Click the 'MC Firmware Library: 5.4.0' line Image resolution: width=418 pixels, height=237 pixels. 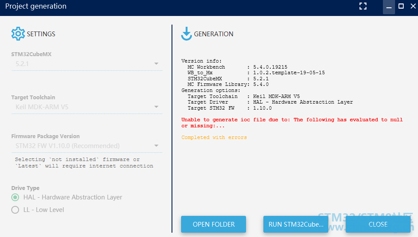(228, 85)
